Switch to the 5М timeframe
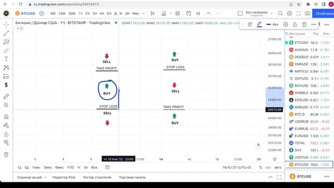The width and height of the screenshot is (334, 188). (x=53, y=14)
